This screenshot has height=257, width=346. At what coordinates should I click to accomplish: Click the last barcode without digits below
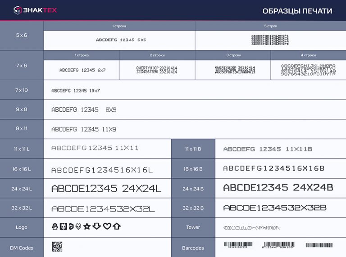319,245
